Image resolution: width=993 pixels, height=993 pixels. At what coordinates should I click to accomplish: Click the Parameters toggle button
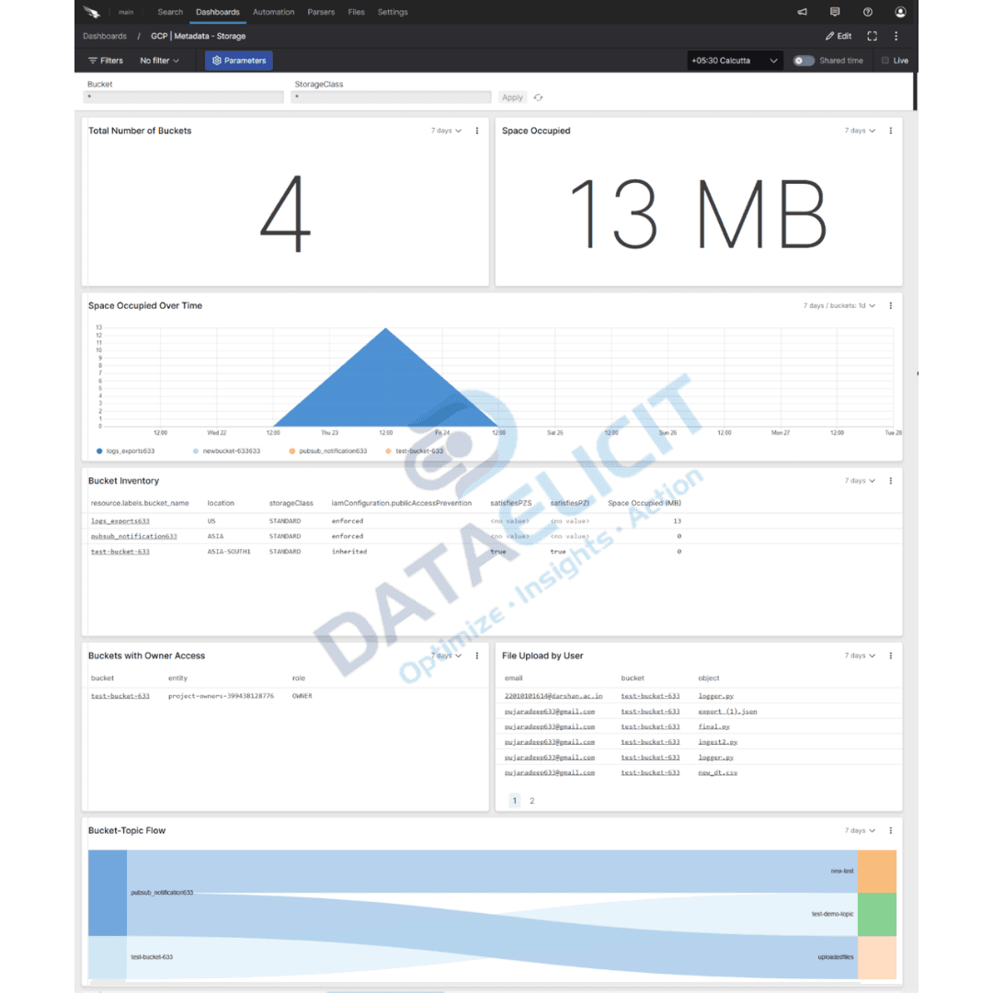click(x=239, y=60)
